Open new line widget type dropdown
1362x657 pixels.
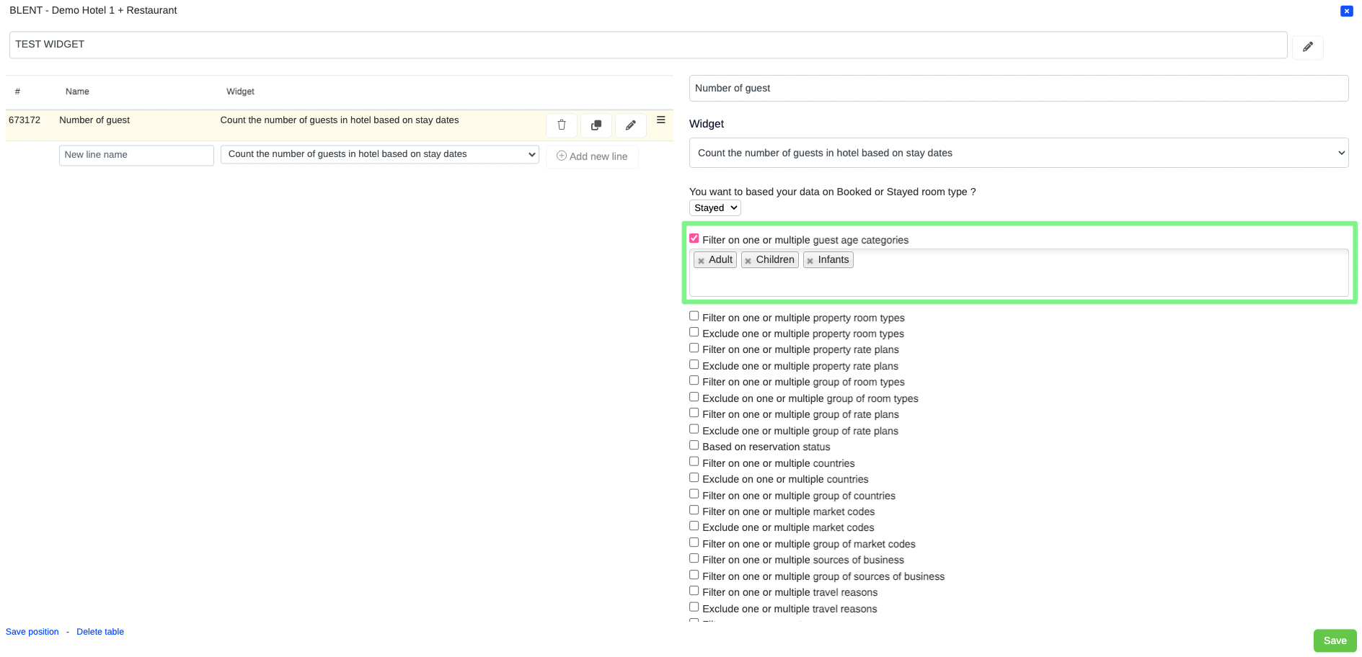379,154
